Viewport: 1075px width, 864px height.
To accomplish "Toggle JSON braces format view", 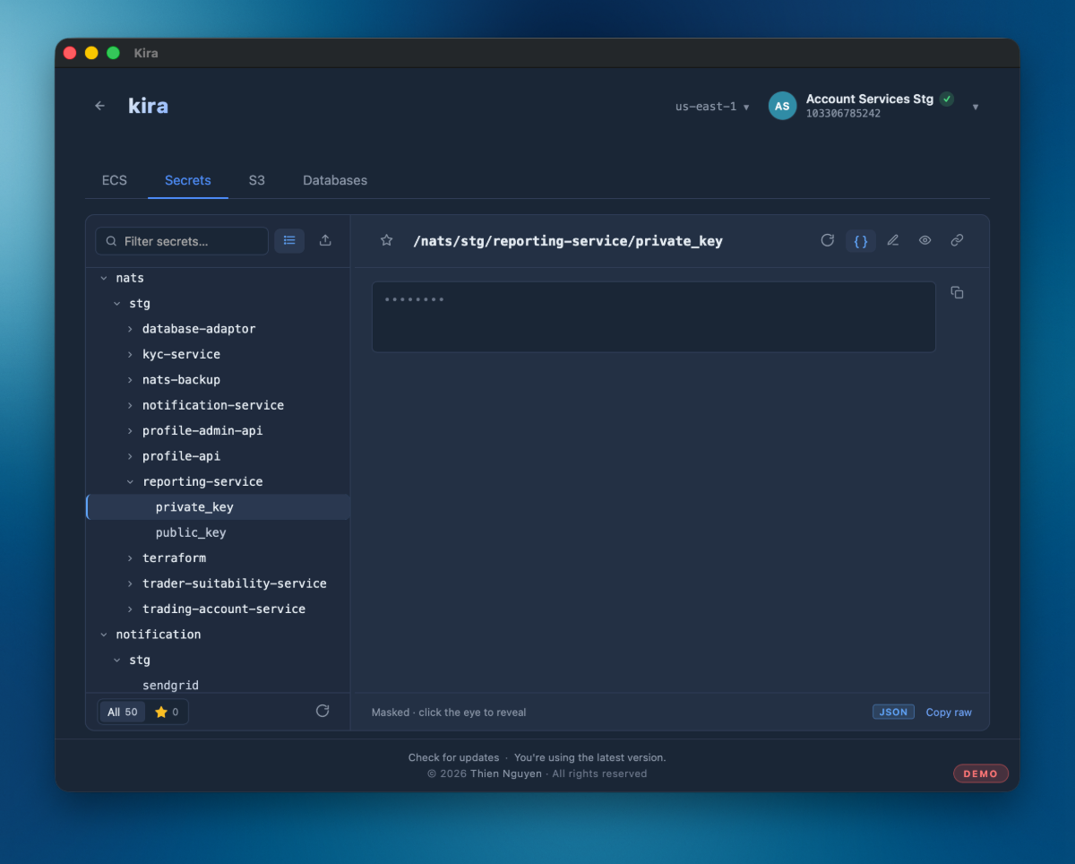I will (x=861, y=240).
